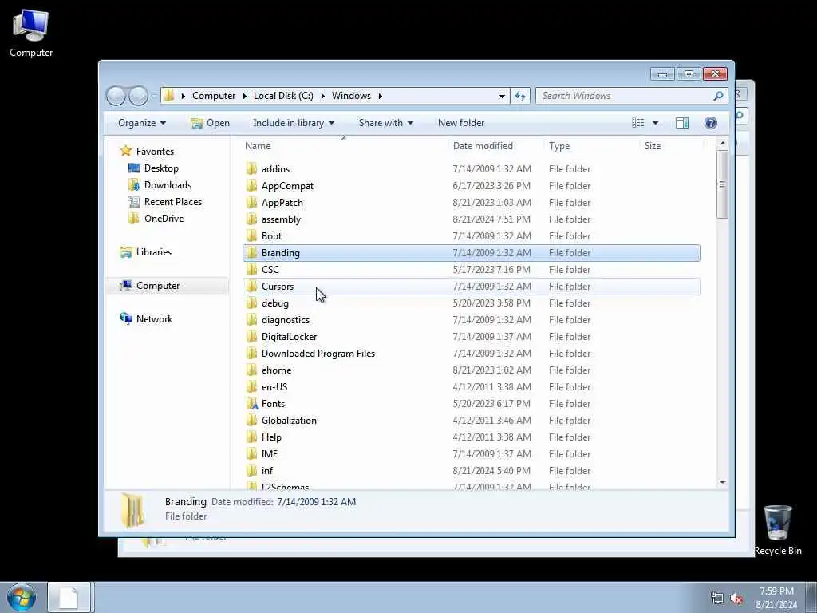This screenshot has height=613, width=817.
Task: Click the Desktop icon in Favorites
Action: [134, 168]
